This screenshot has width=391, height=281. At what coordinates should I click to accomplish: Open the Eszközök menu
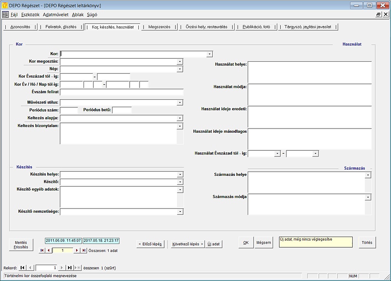coord(30,14)
